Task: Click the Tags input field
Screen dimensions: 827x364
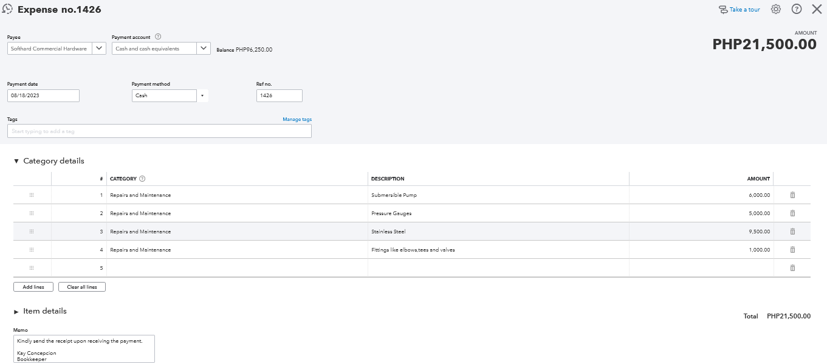Action: 159,131
